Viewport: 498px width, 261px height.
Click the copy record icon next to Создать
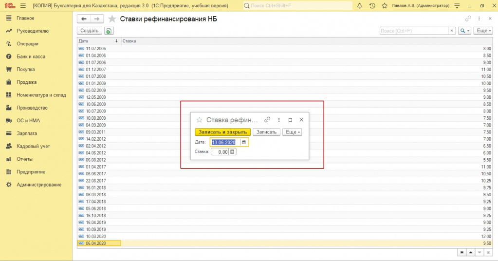109,31
